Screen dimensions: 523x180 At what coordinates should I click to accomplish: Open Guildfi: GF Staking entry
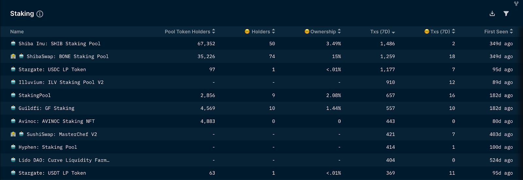click(46, 108)
